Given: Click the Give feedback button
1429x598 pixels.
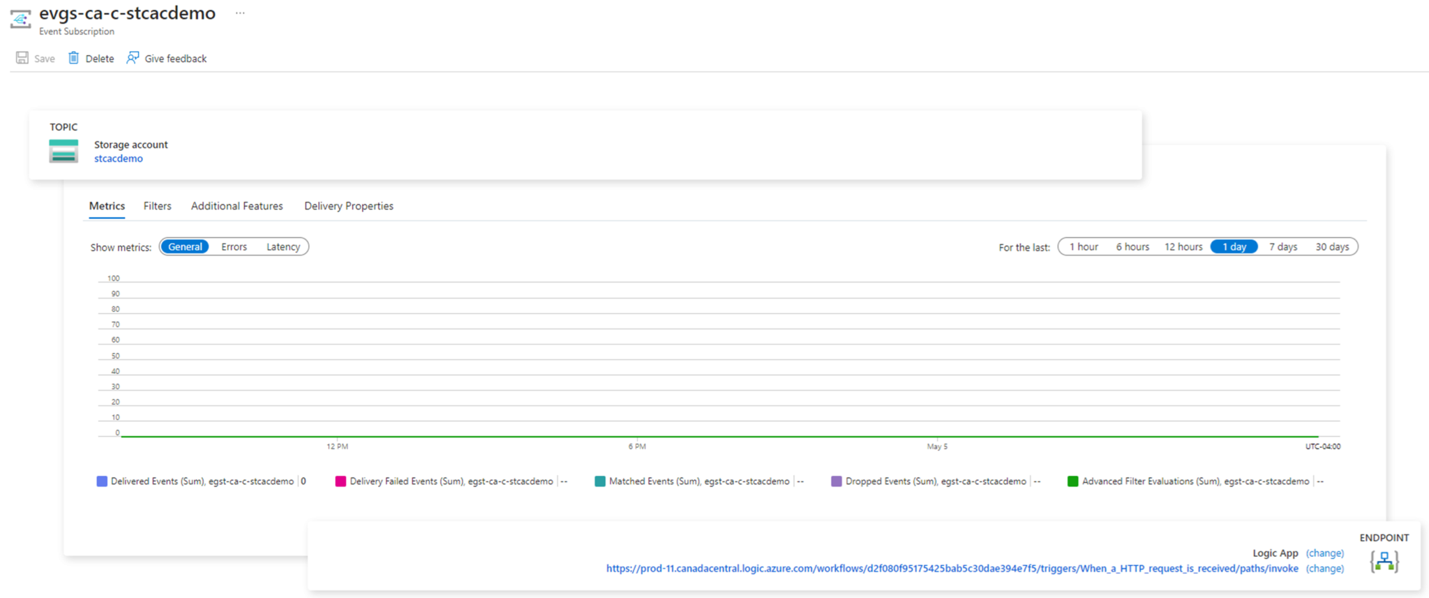Looking at the screenshot, I should tap(167, 59).
